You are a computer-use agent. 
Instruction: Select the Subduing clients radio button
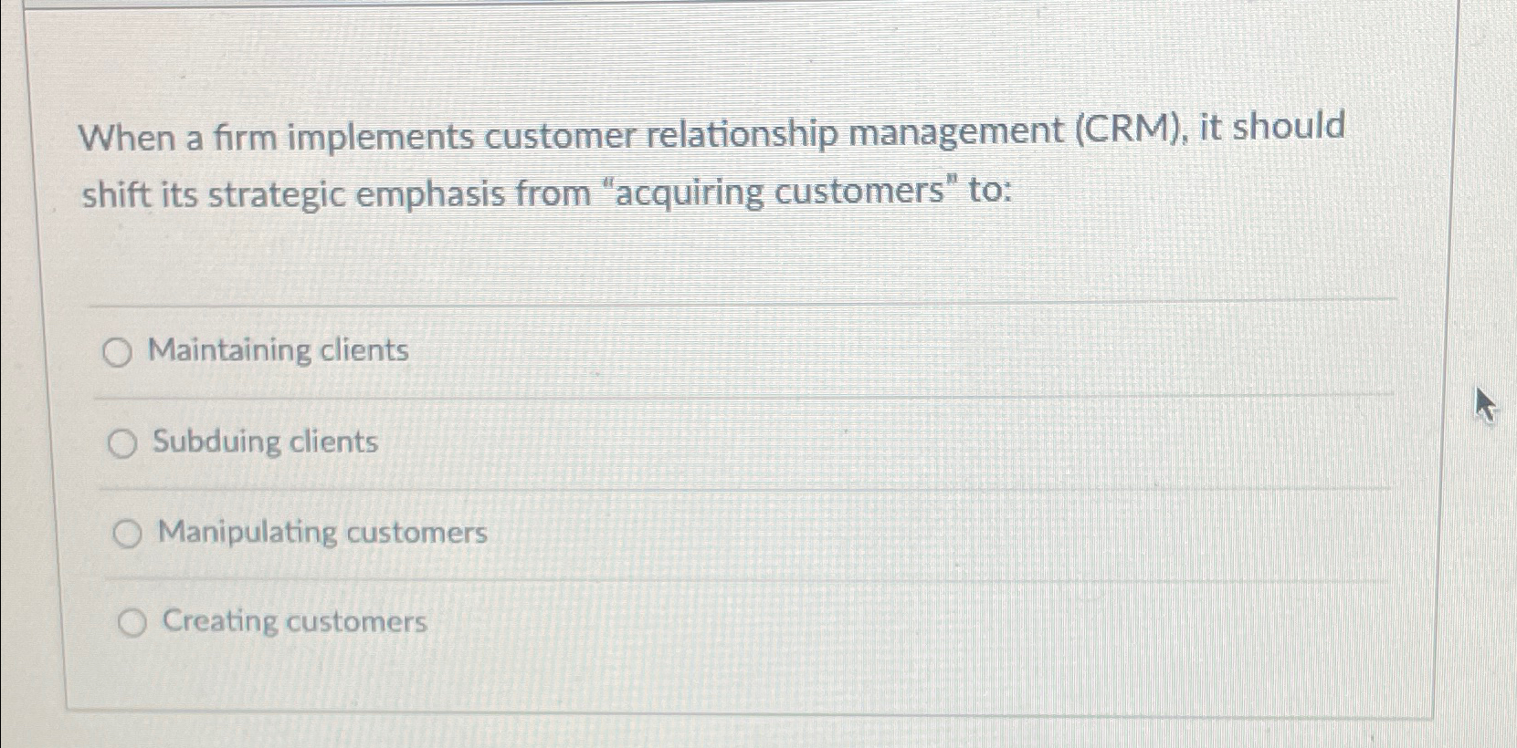123,443
